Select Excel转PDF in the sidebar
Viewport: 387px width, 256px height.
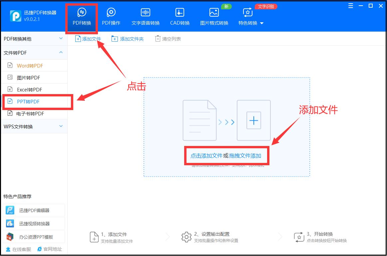pos(29,89)
